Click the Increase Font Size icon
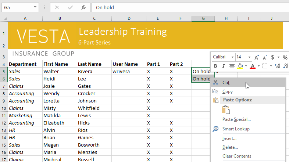 [257, 57]
